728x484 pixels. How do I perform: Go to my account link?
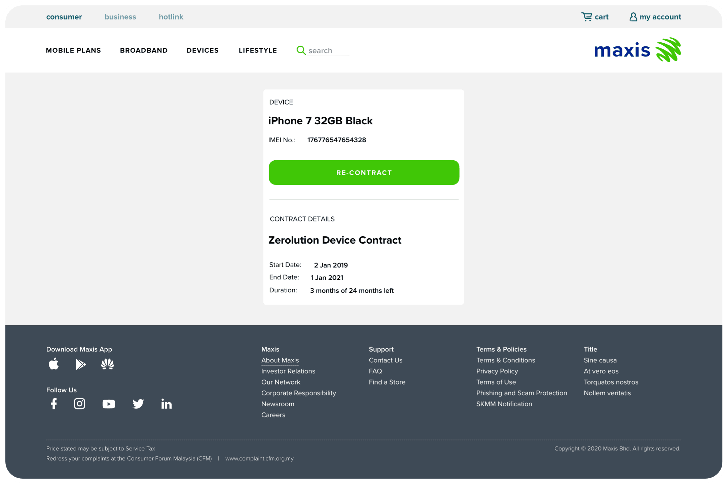click(660, 17)
